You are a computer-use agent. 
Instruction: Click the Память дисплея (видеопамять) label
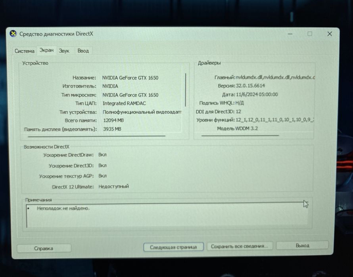(60, 129)
